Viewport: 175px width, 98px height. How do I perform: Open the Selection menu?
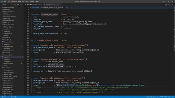[14, 2]
